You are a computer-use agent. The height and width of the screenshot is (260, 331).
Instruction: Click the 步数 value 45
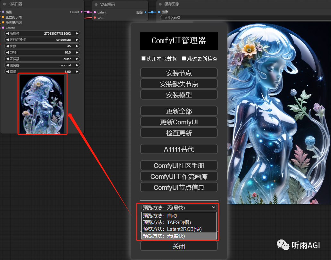click(x=69, y=46)
